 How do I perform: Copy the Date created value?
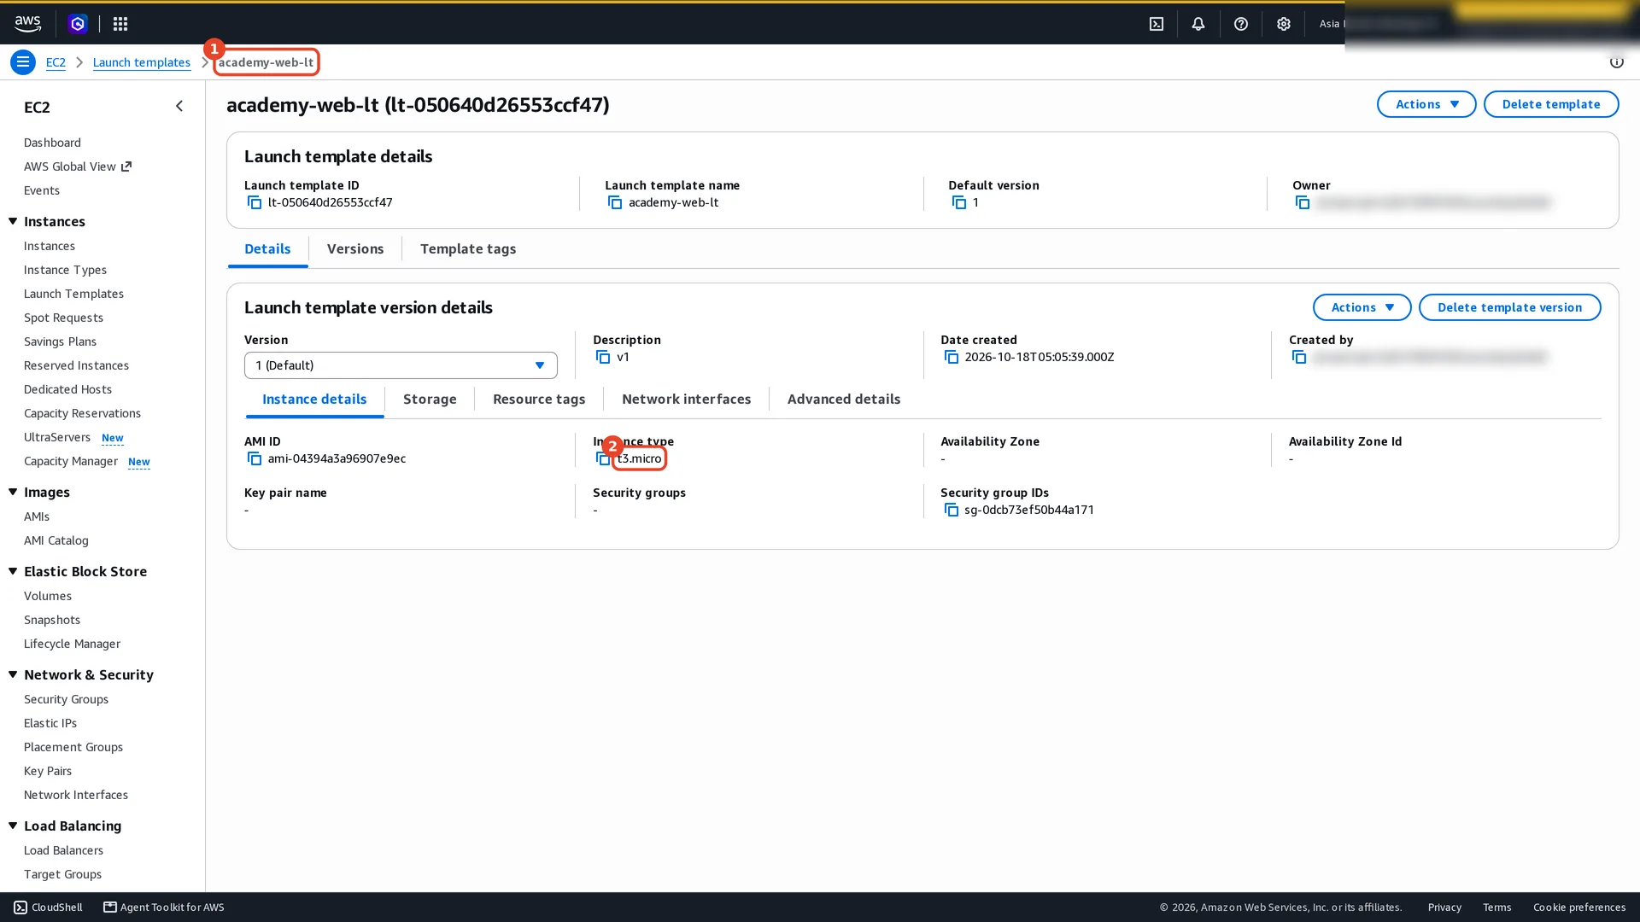951,357
